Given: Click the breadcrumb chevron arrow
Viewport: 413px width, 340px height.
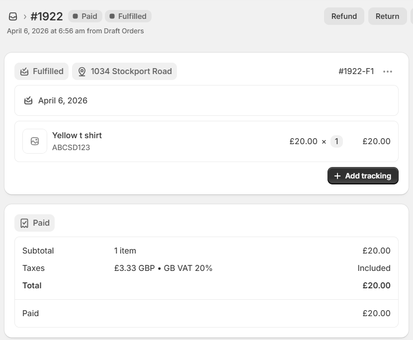Looking at the screenshot, I should (25, 16).
